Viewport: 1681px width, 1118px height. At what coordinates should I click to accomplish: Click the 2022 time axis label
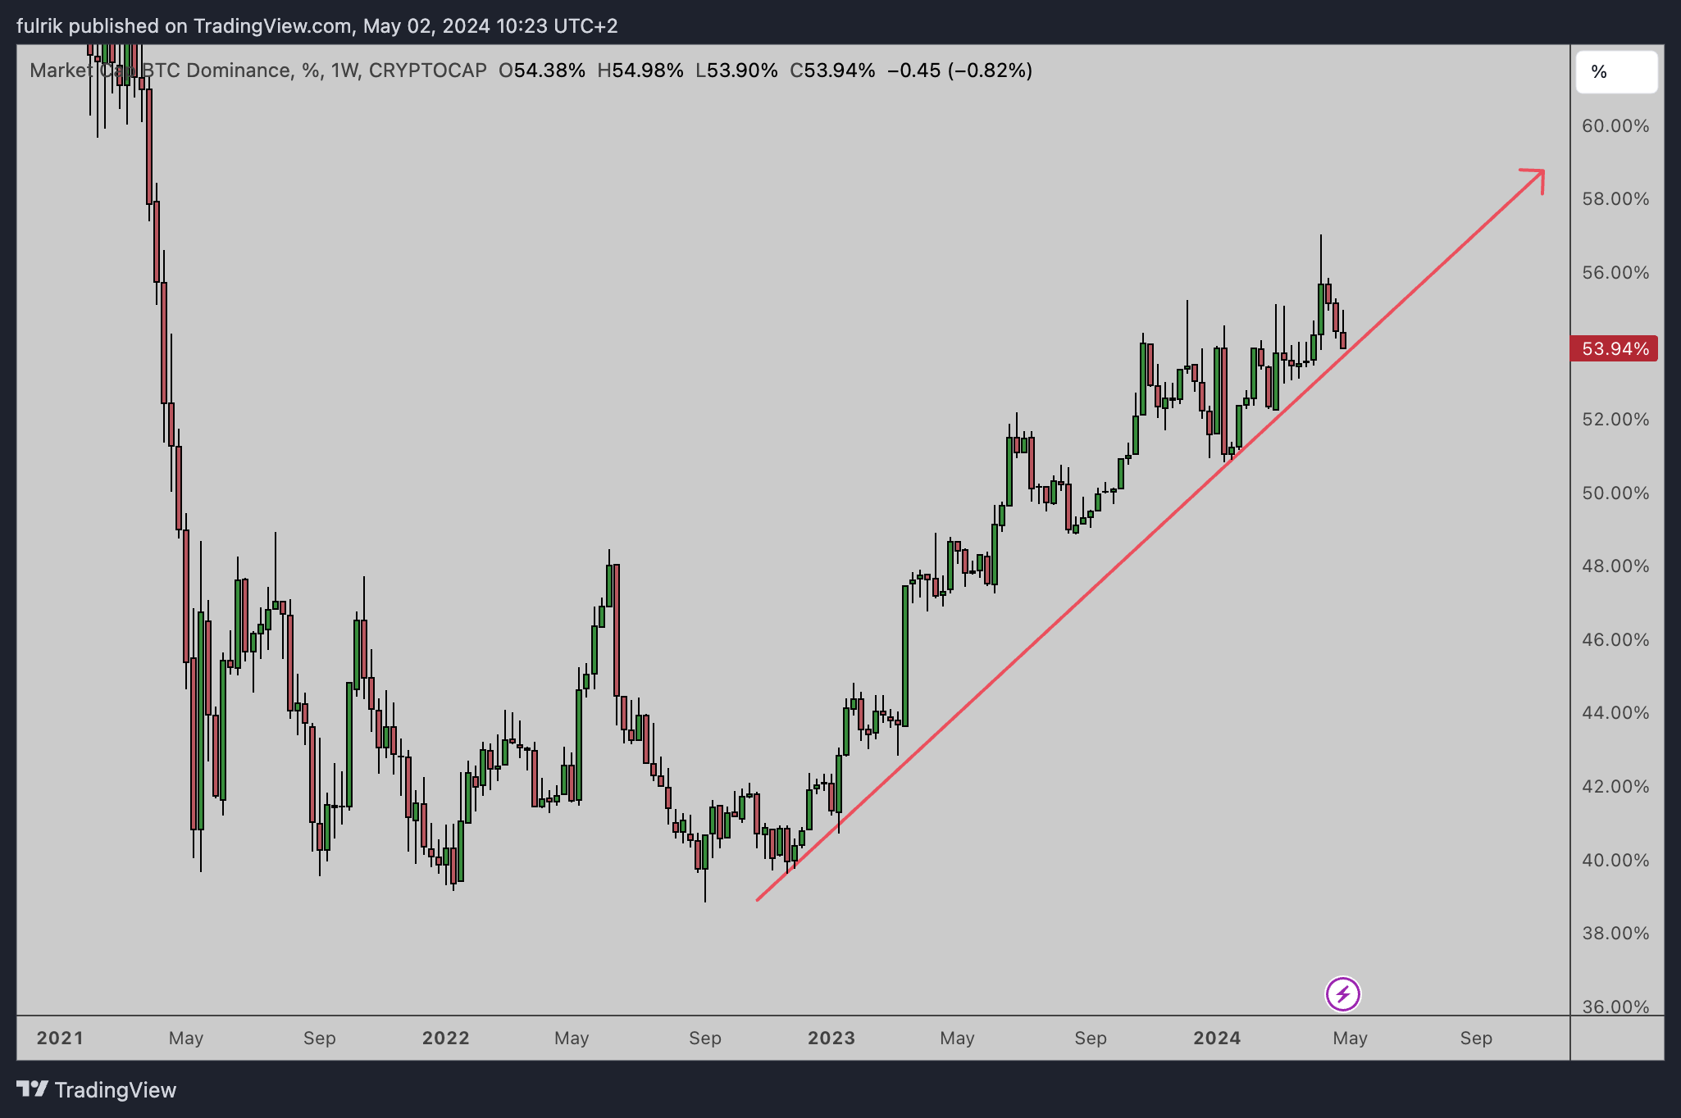[x=445, y=1038]
